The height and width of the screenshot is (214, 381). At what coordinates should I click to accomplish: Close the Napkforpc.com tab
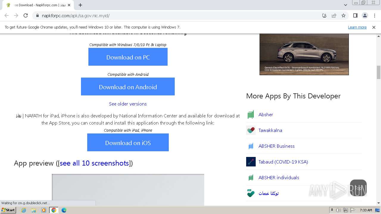click(69, 5)
